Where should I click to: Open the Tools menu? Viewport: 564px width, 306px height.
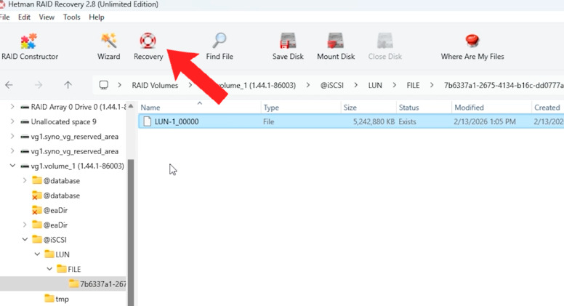click(71, 17)
